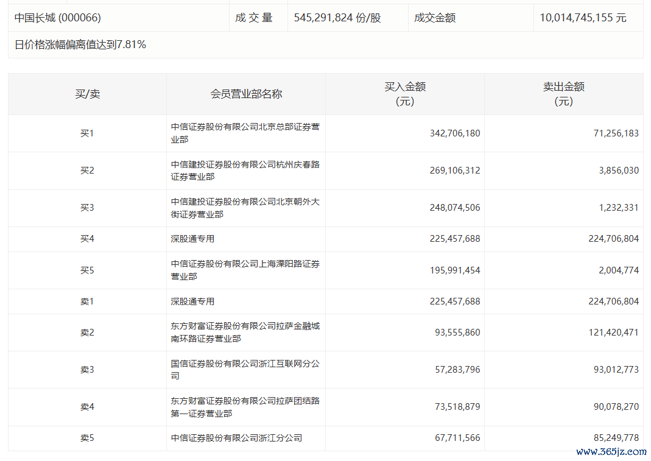Select the buy amount 57,283,796
Screen dimensions: 651x461
point(457,370)
